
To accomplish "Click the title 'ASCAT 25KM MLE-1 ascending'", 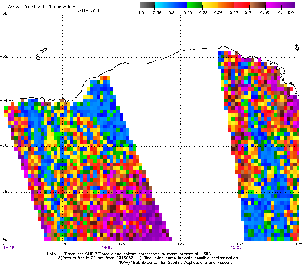I will 42,7.
